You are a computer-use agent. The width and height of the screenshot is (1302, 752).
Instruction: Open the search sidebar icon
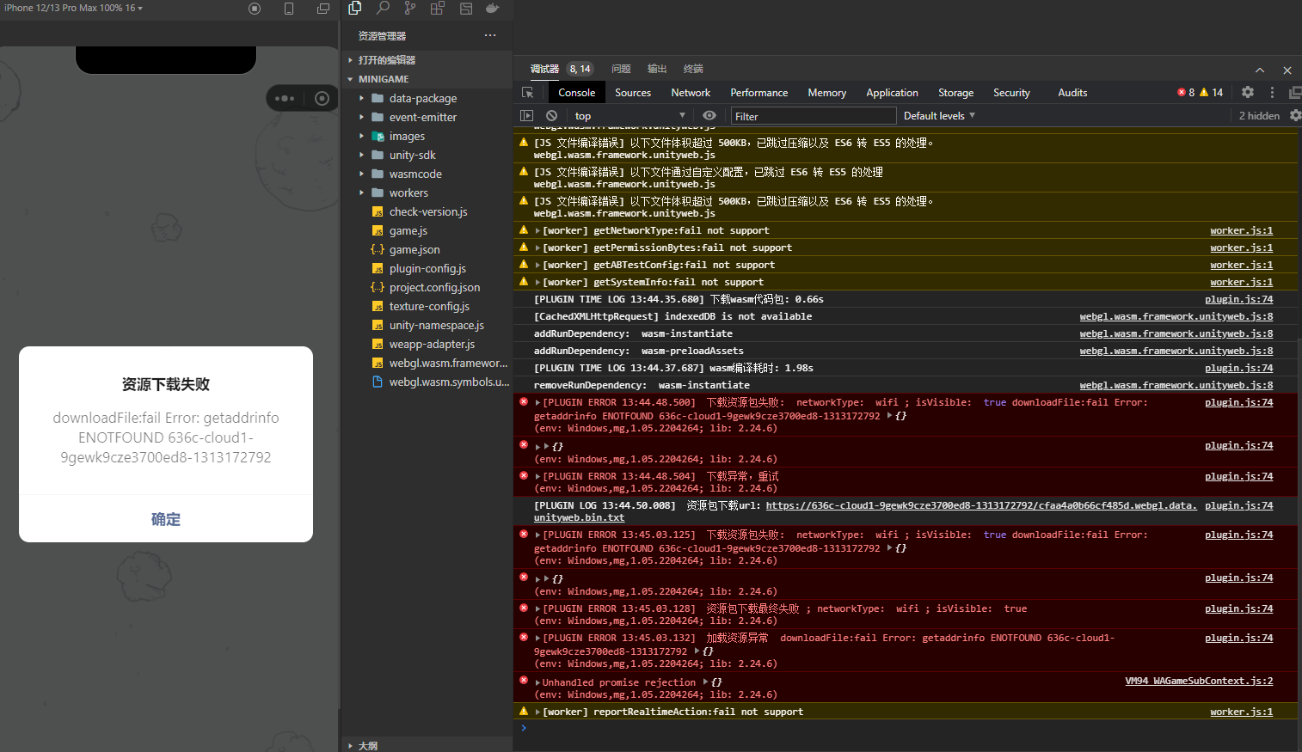[x=383, y=9]
